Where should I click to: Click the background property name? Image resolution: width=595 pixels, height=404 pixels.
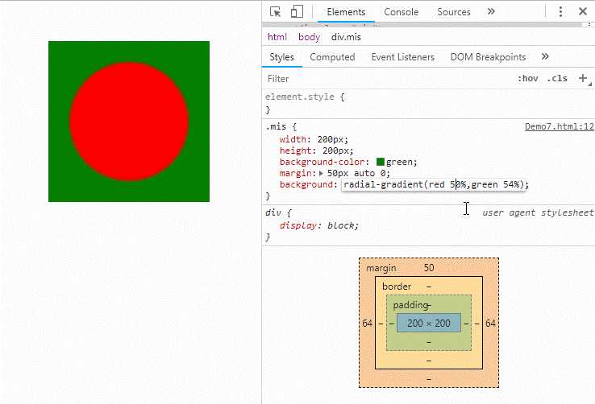(307, 185)
